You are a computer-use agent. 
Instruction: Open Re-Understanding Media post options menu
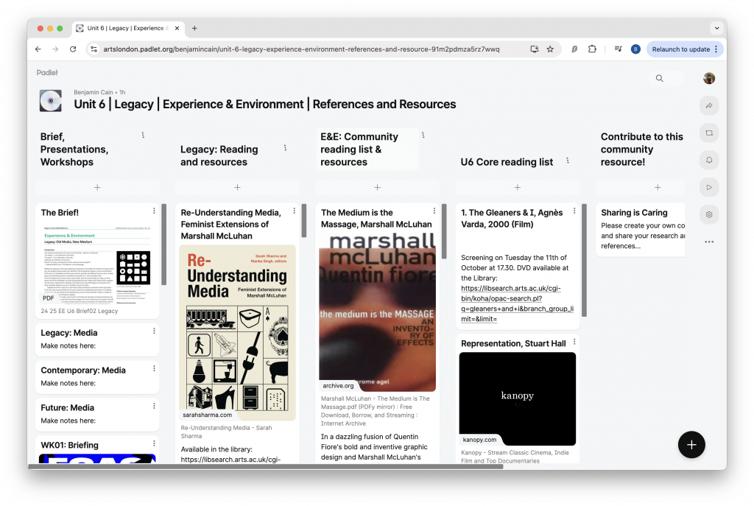295,211
